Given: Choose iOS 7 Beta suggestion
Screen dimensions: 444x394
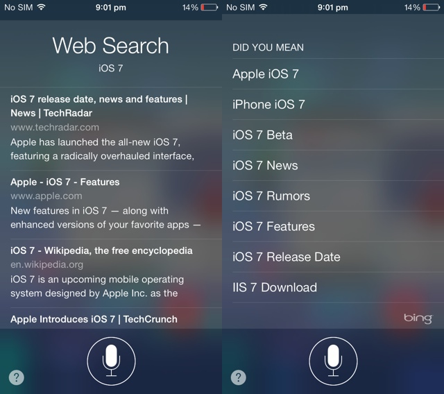Looking at the screenshot, I should [338, 135].
